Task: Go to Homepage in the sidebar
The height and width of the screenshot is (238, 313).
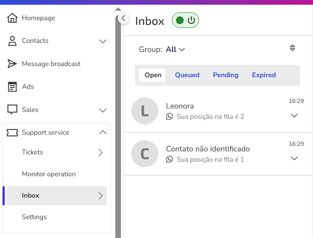Action: tap(38, 18)
